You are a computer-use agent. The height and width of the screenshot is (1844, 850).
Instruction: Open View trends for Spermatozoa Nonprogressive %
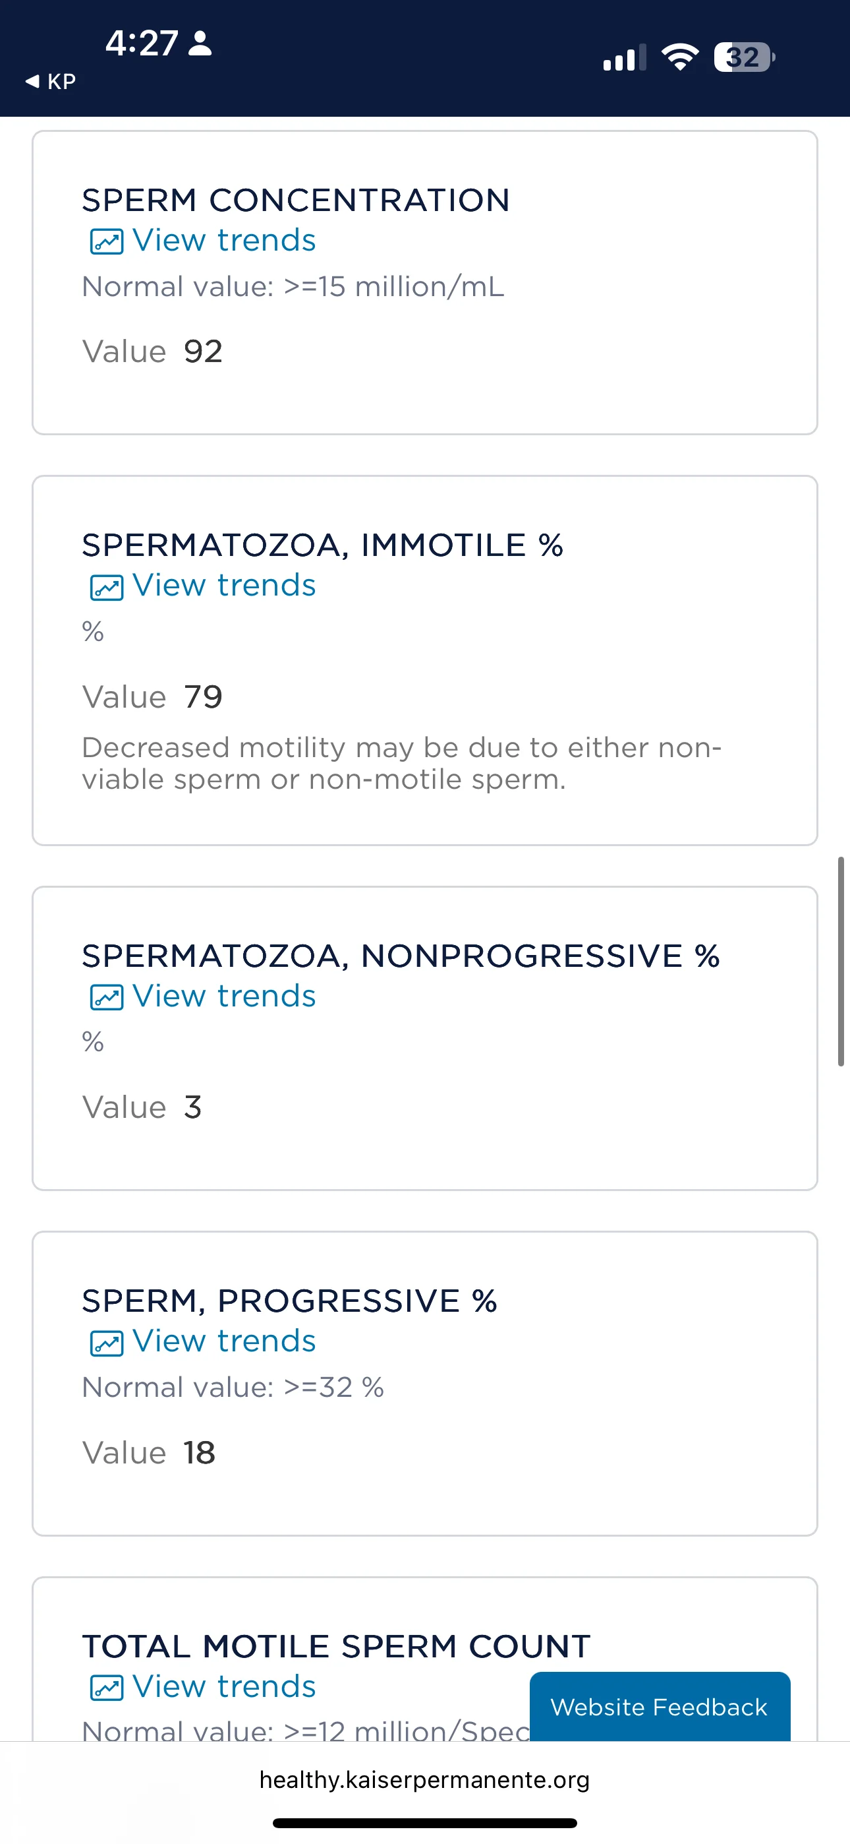(224, 997)
